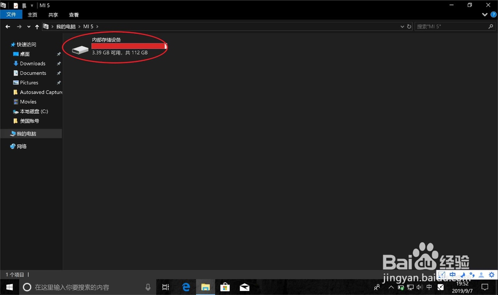Open the 文件 ribbon tab

(x=11, y=14)
